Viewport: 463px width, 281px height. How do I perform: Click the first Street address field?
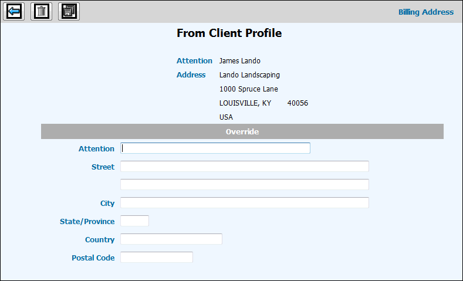tap(244, 167)
